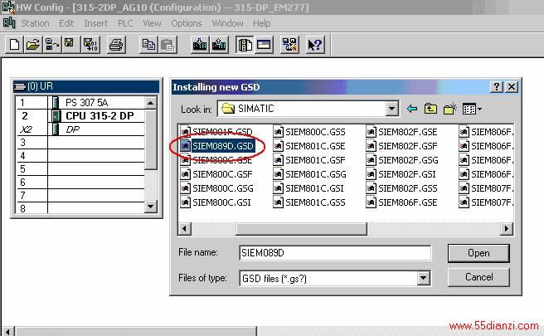This screenshot has width=544, height=336.
Task: Select the SIEM801C.GSF file
Action: pos(309,160)
